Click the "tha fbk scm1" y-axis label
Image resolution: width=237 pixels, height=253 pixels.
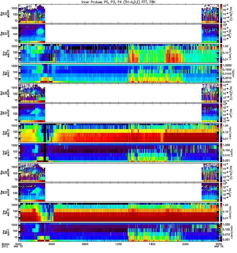click(6, 73)
